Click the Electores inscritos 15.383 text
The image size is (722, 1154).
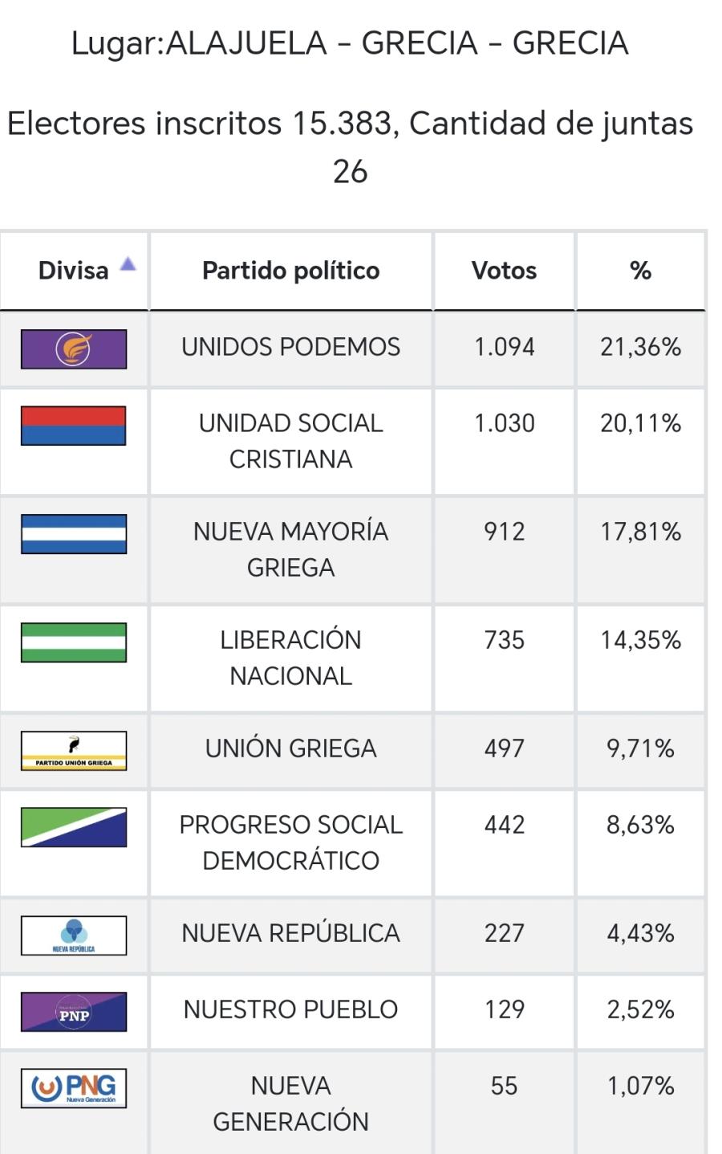[350, 124]
